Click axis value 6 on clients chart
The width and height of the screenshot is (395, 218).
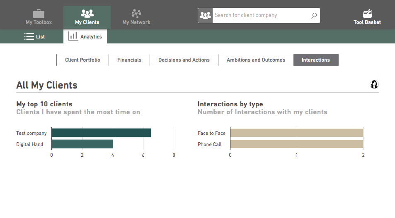pyautogui.click(x=143, y=155)
